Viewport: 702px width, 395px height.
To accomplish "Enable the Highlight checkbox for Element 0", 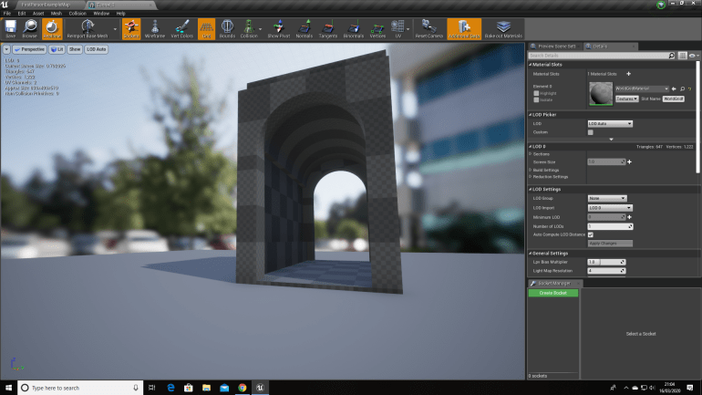I will (x=536, y=93).
